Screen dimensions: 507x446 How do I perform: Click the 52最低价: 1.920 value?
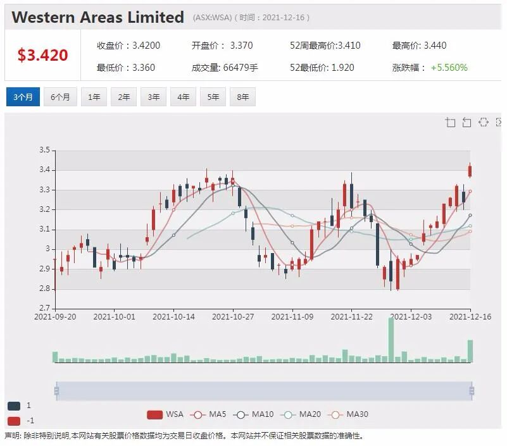coord(322,68)
